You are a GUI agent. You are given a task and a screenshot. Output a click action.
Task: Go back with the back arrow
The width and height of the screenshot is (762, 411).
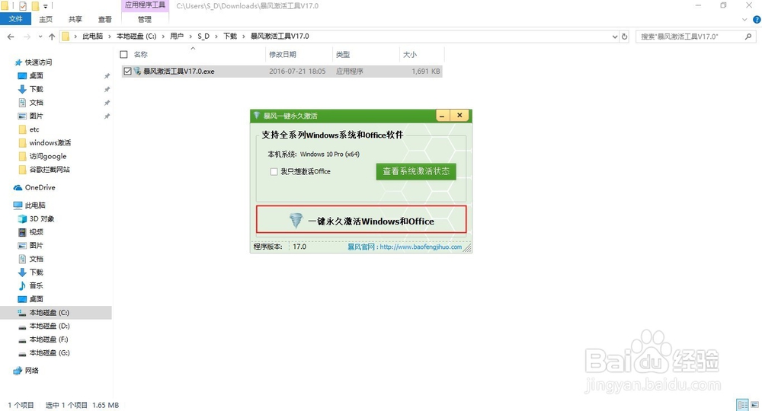(11, 37)
